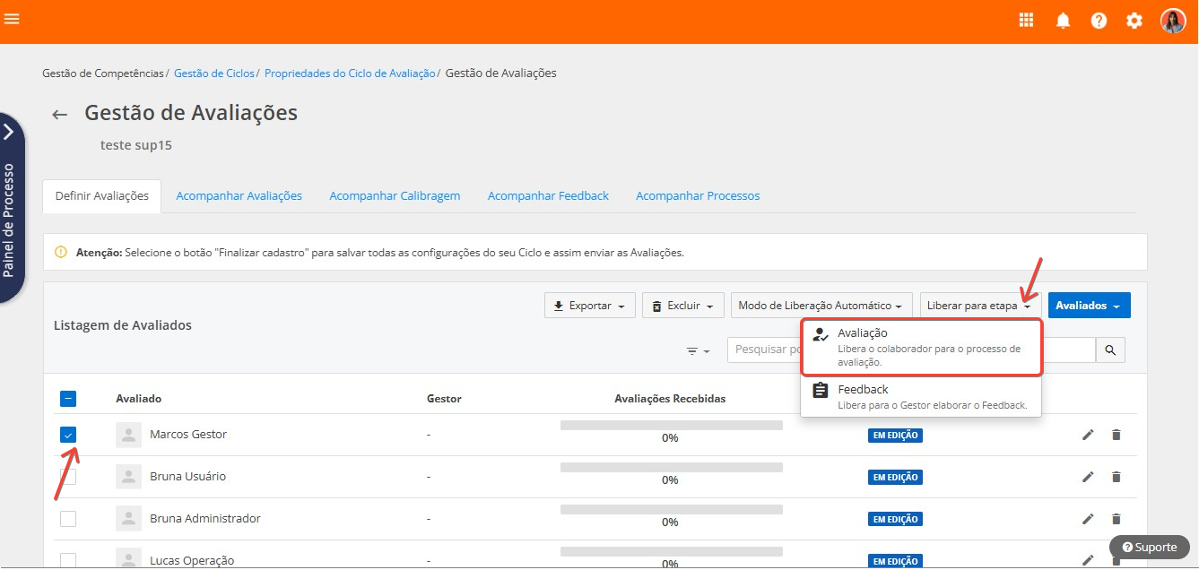
Task: Uncheck the Marcos Gestor checkbox
Action: (68, 435)
